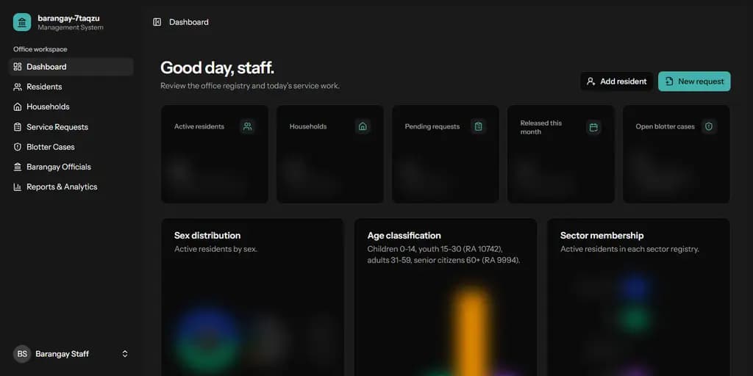This screenshot has width=753, height=376.
Task: Click the BS avatar circle
Action: click(x=22, y=354)
